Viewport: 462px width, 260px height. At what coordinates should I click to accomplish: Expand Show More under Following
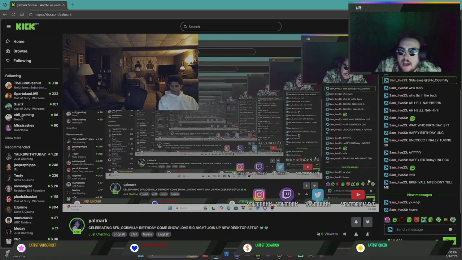(13, 138)
